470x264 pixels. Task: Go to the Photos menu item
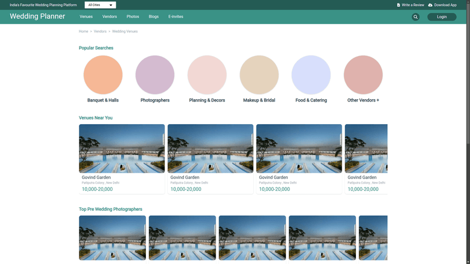coord(133,17)
